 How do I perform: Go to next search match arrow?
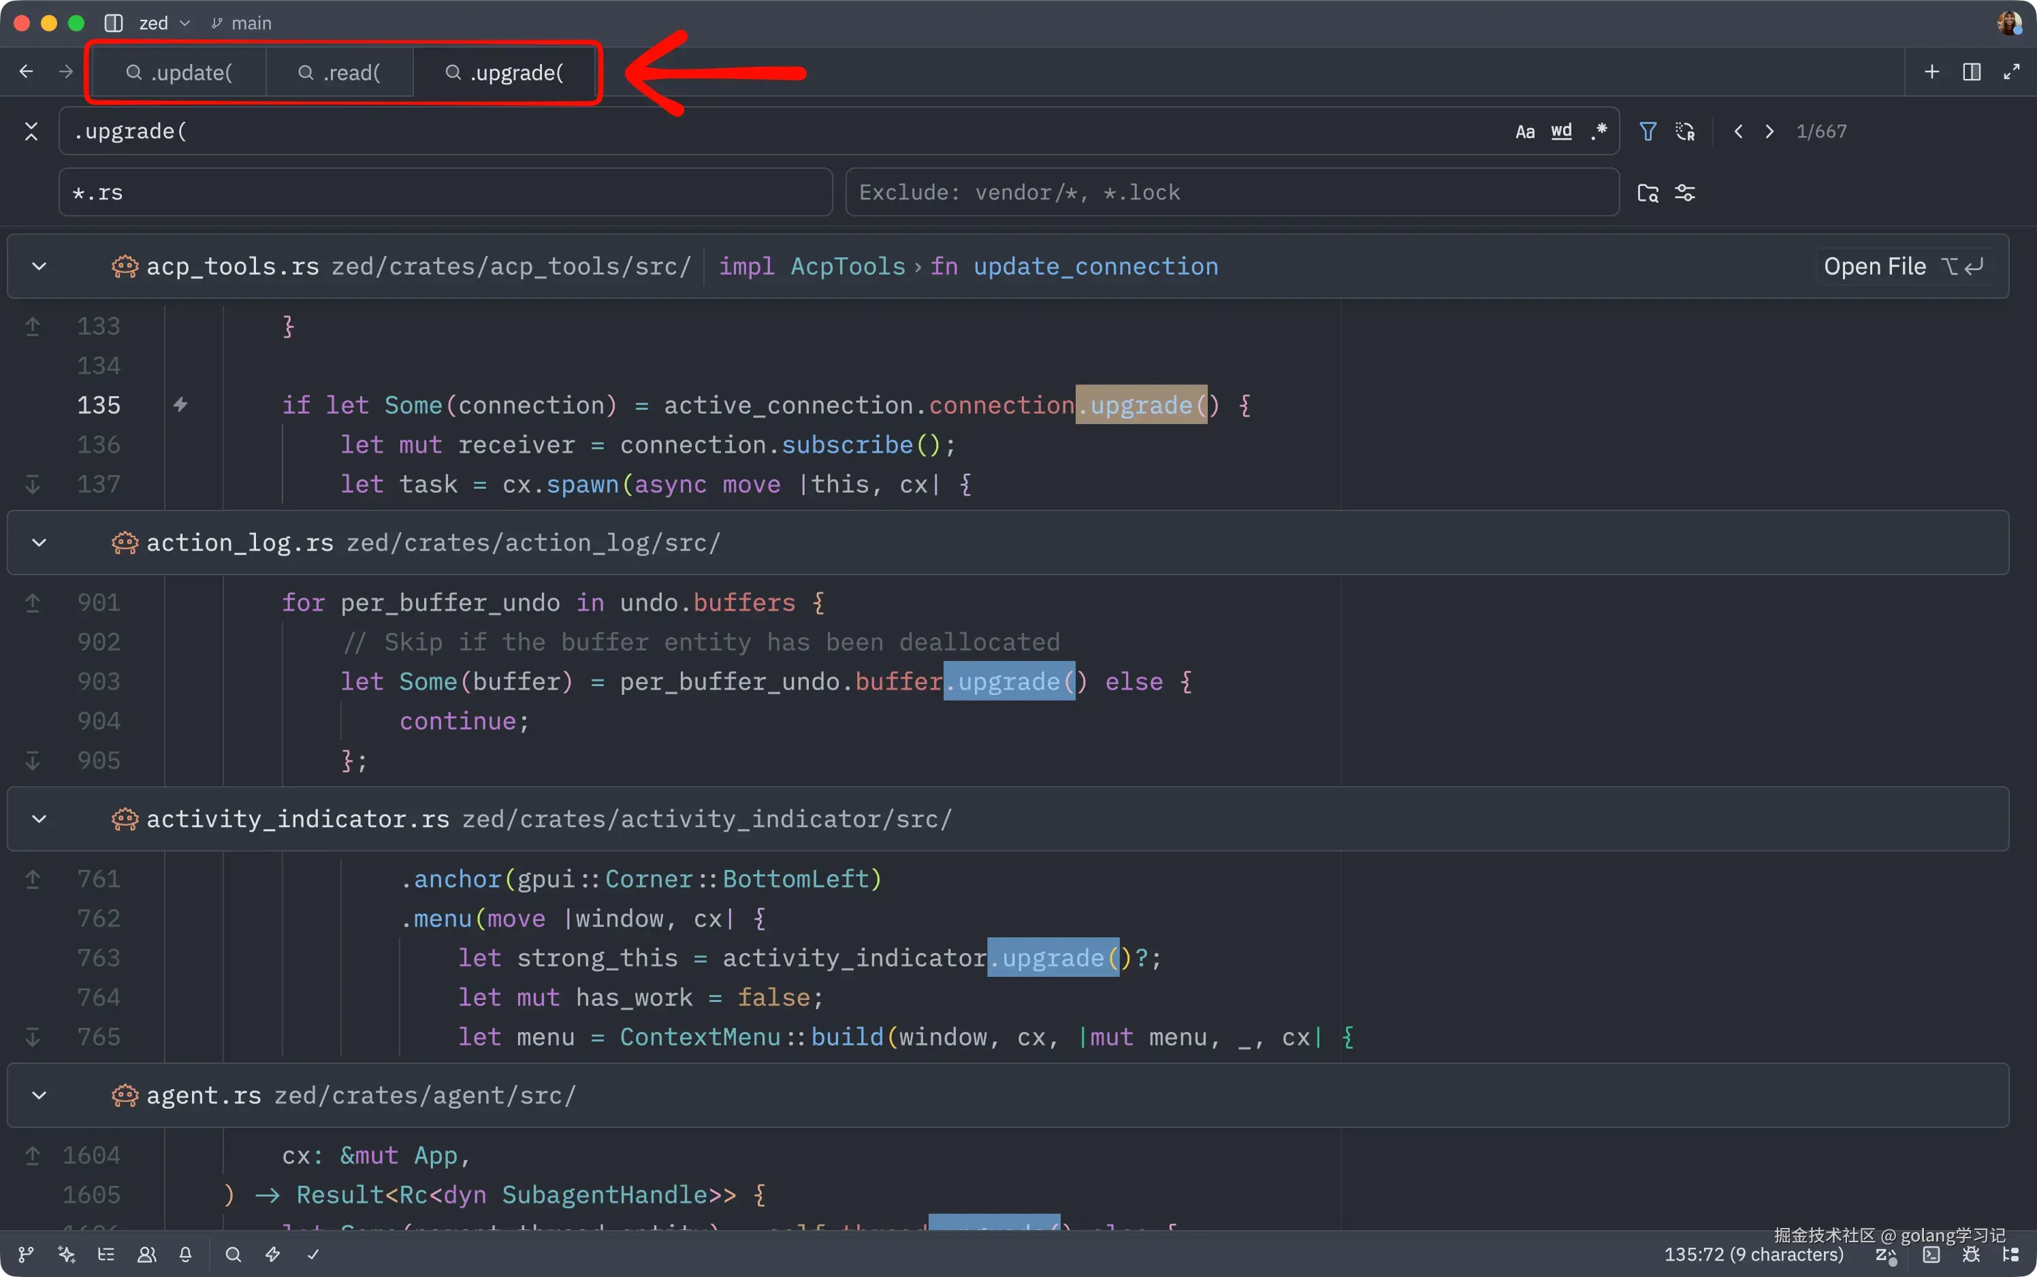(1769, 132)
